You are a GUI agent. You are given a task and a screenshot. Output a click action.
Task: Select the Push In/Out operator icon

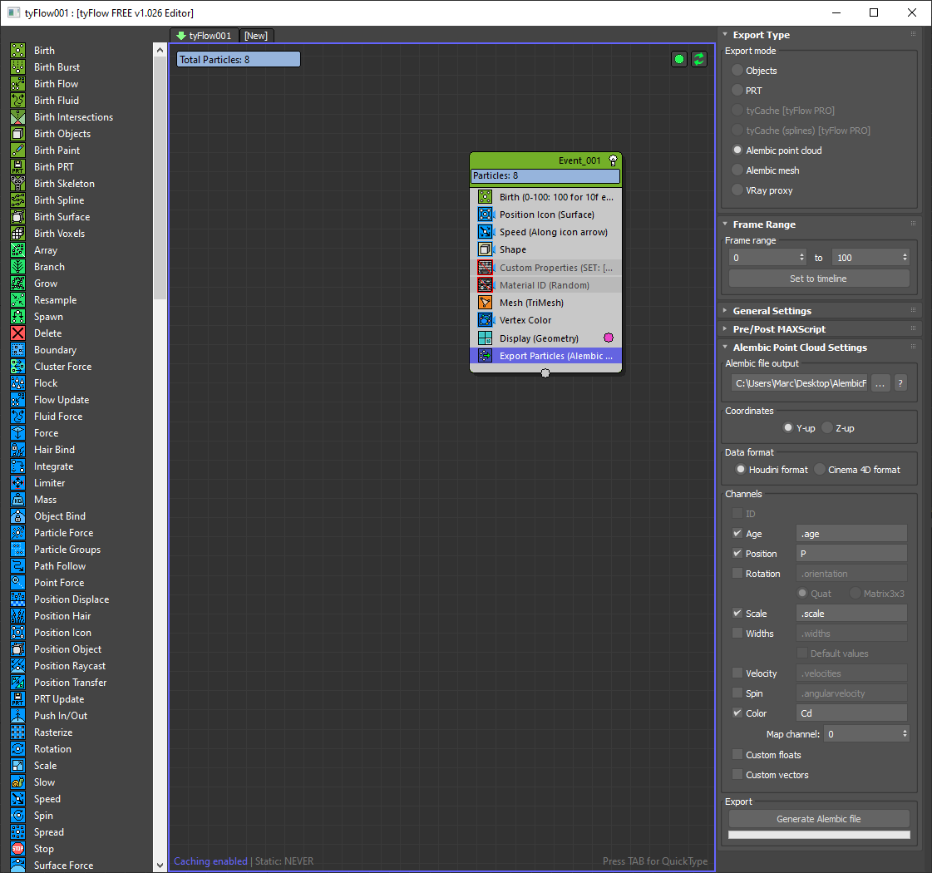pos(17,716)
